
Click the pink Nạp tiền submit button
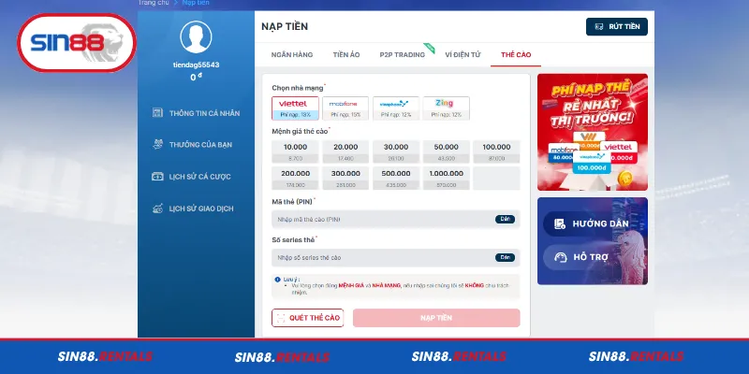[x=436, y=318]
